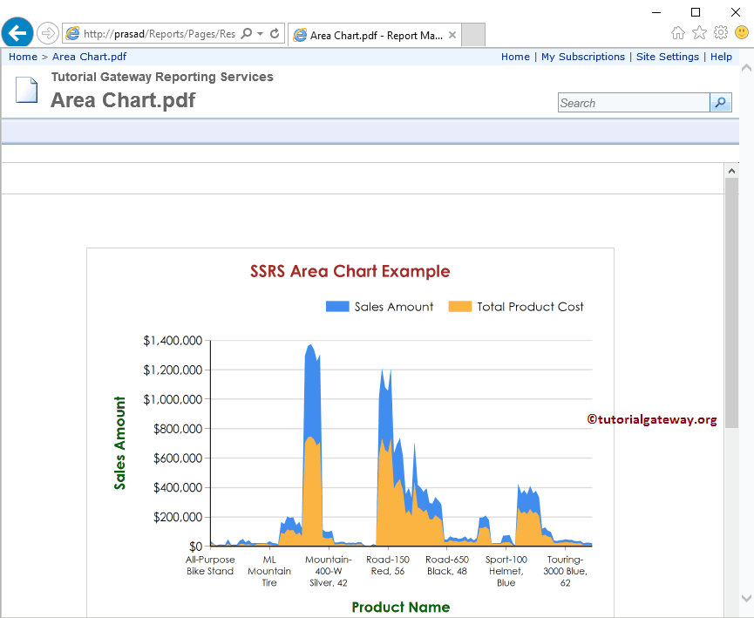
Task: Open the Help link
Action: coord(721,57)
